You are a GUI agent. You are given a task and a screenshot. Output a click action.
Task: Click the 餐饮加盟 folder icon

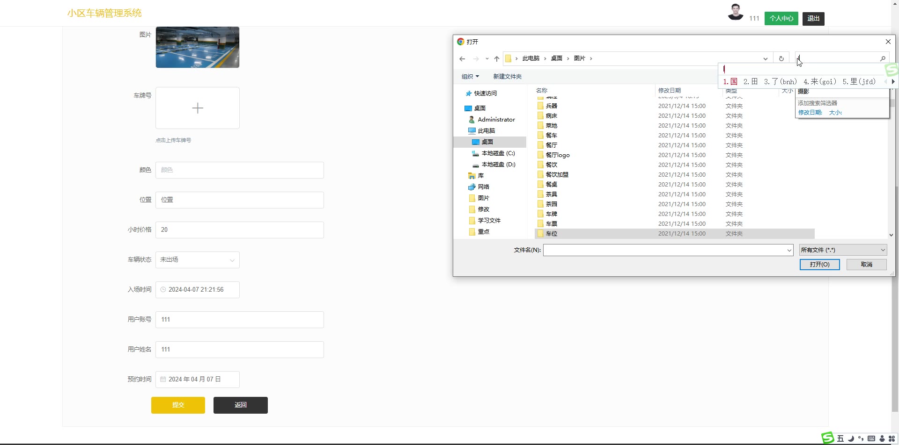tap(540, 175)
